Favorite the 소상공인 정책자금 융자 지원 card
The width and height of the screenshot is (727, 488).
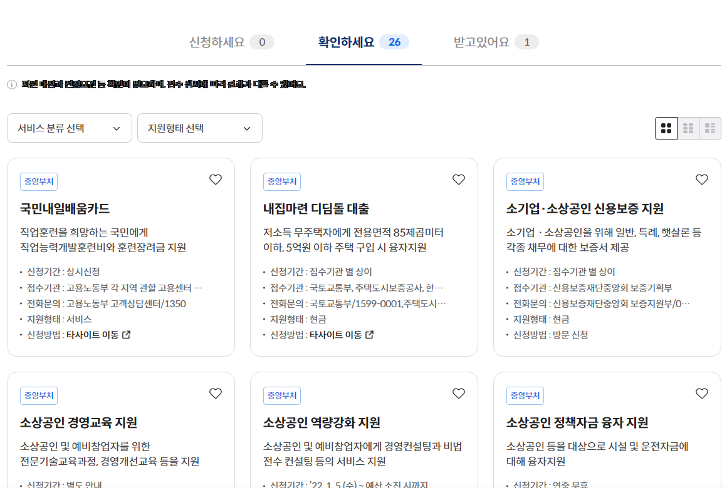[701, 394]
